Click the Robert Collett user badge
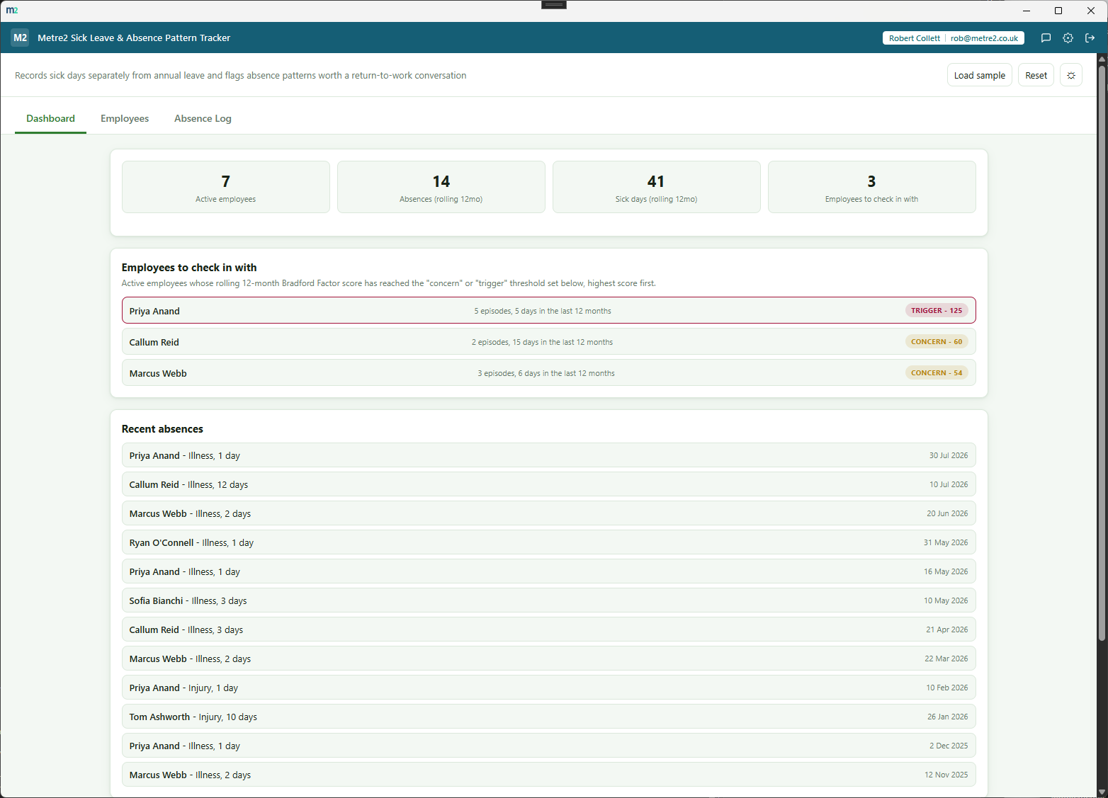 [953, 38]
